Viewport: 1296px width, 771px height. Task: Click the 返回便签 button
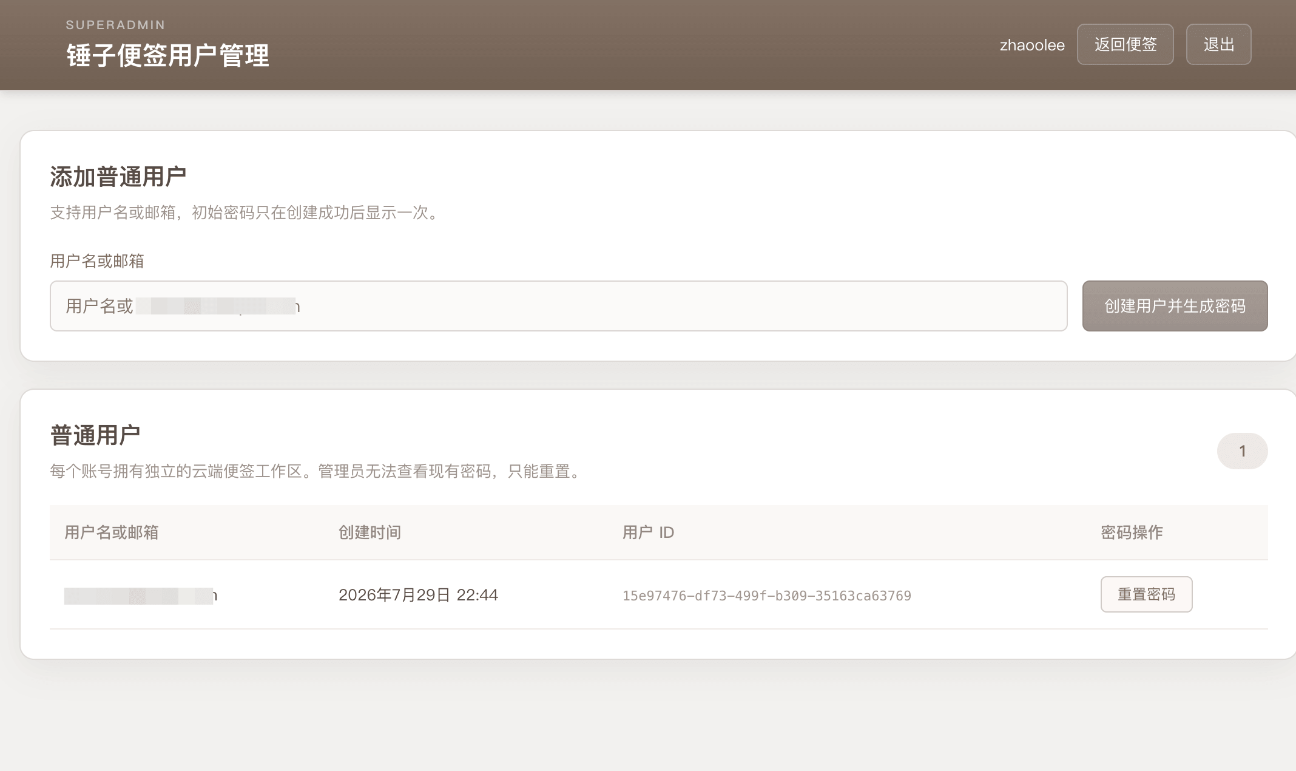(1125, 44)
